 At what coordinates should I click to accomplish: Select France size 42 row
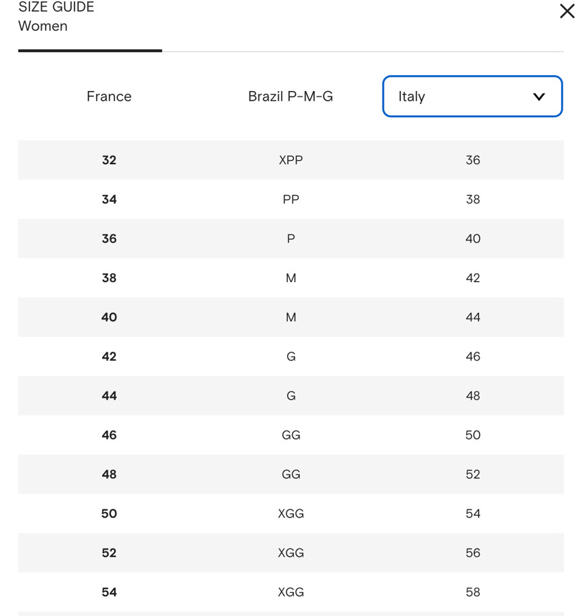109,357
